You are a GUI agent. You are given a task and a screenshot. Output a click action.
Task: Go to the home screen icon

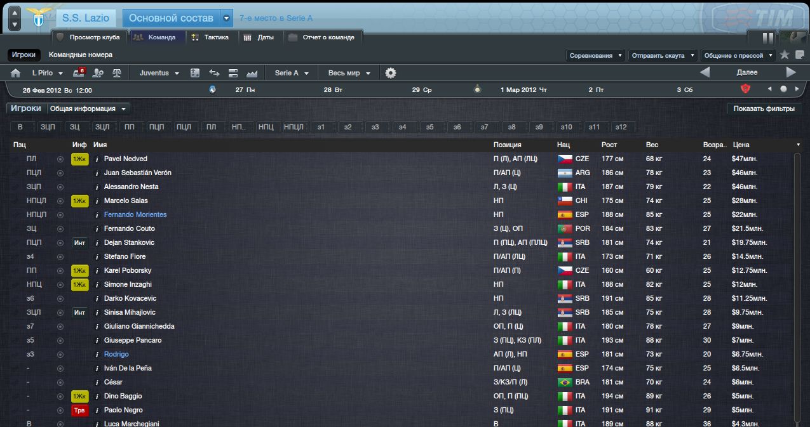[x=16, y=73]
